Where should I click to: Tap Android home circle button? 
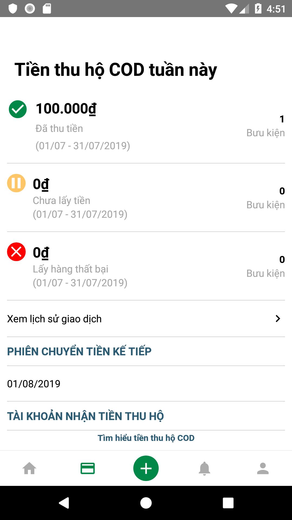[x=146, y=503]
